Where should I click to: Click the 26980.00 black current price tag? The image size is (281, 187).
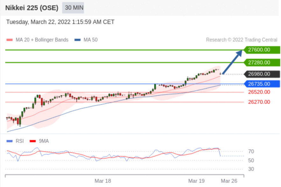tap(262, 74)
